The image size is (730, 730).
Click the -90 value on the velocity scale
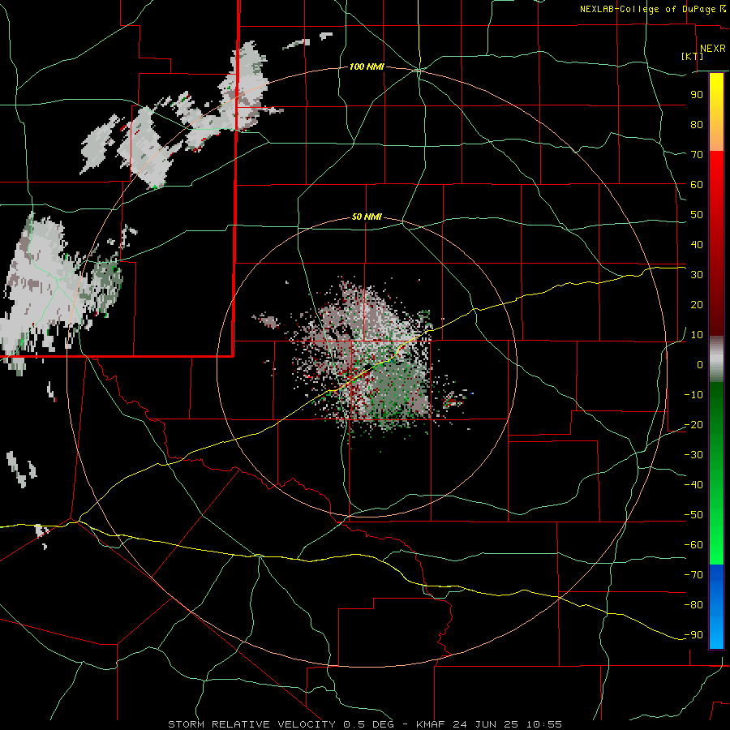tap(693, 634)
